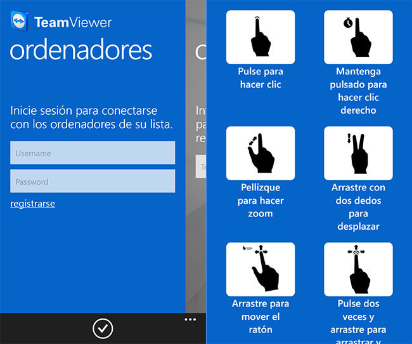Select the tap-to-click gesture tile
Screen dimensions: 412x344
(x=261, y=37)
